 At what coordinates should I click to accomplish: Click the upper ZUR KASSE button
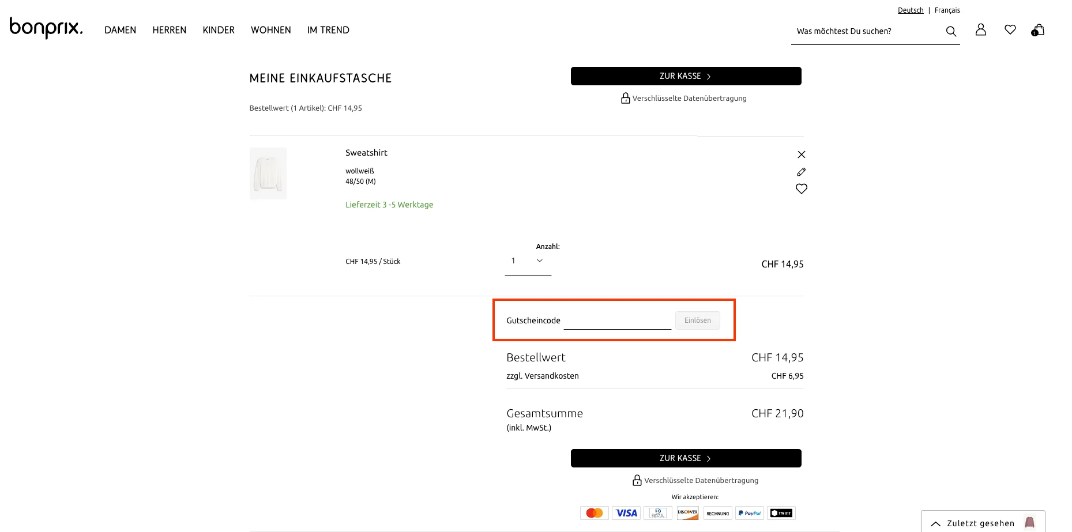point(685,76)
